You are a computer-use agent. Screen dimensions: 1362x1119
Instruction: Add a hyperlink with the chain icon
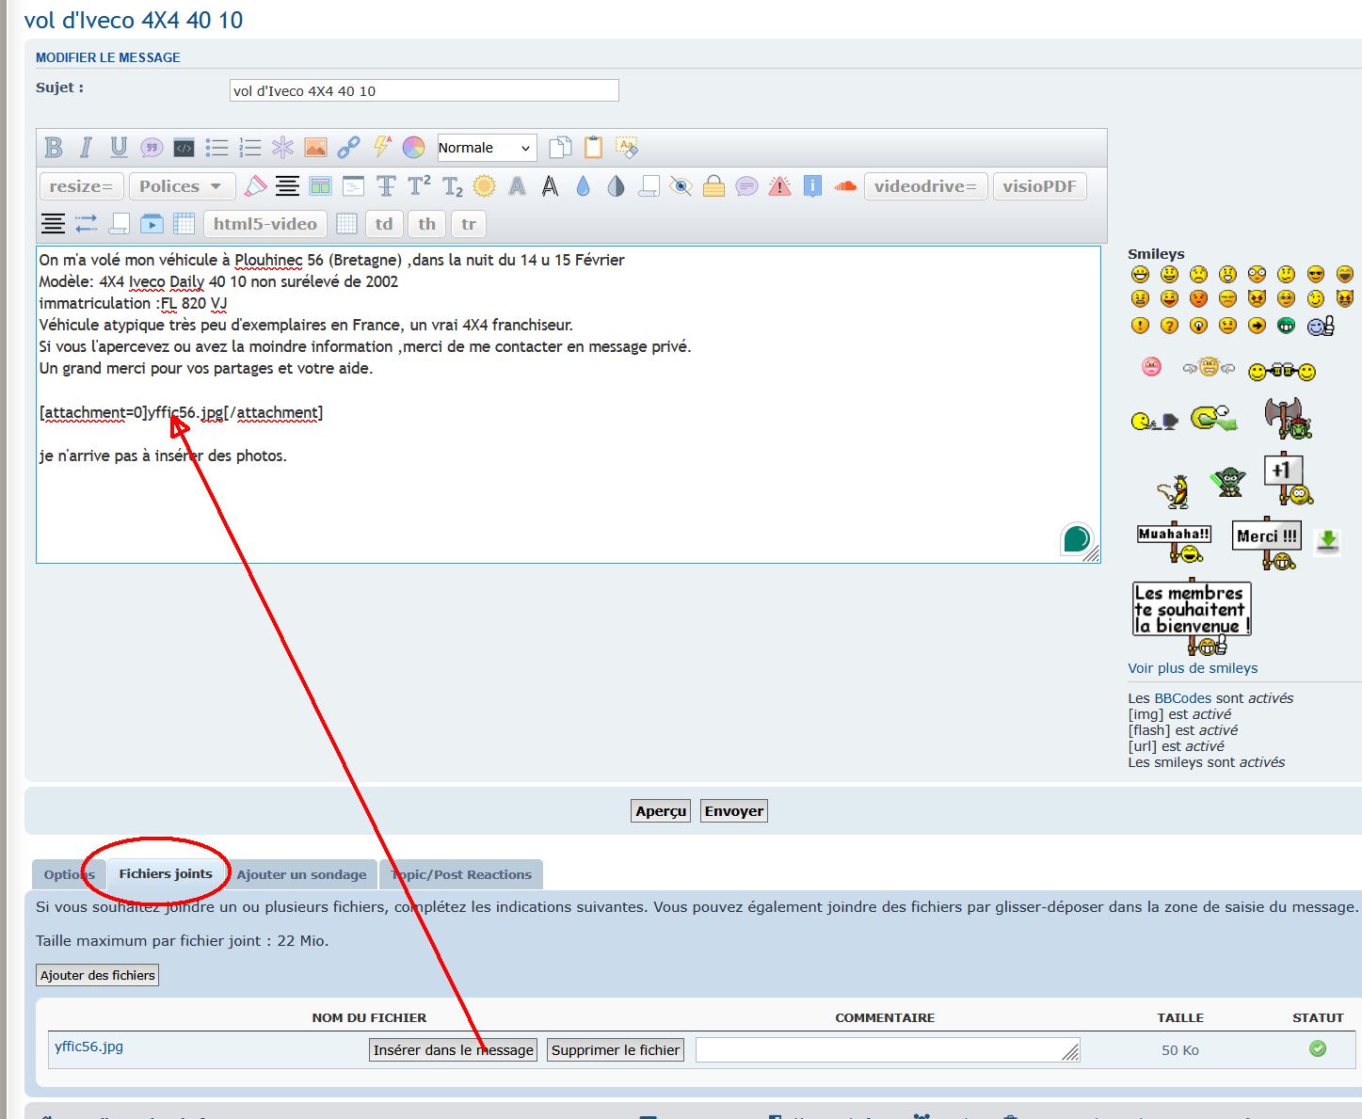click(x=348, y=148)
